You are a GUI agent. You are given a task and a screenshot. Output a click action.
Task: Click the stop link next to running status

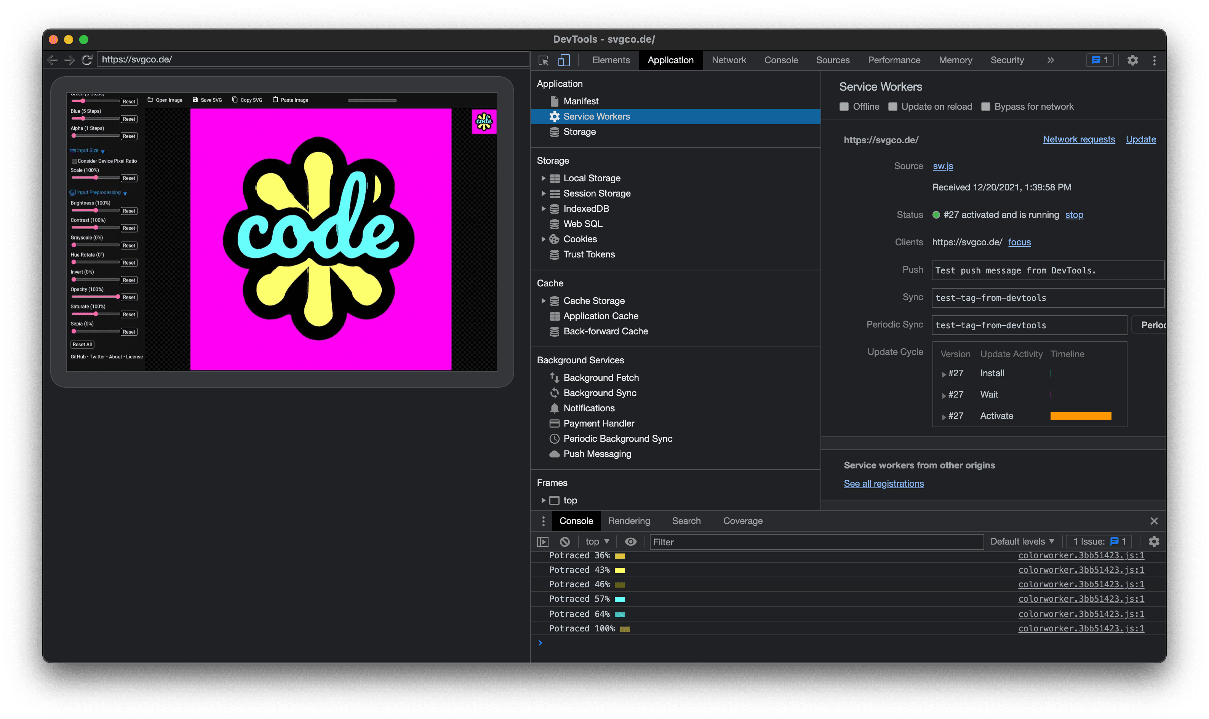(x=1074, y=214)
